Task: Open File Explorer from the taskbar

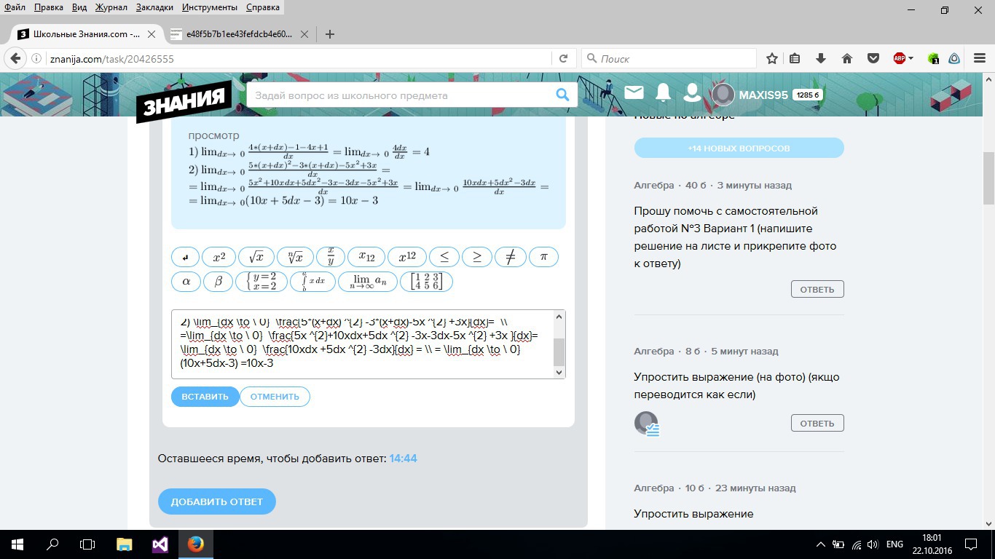Action: (125, 544)
